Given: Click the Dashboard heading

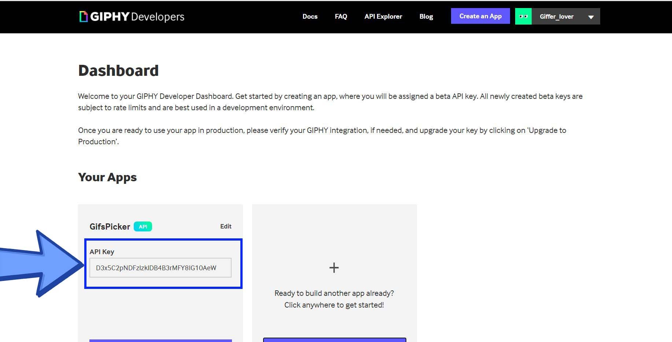Looking at the screenshot, I should pyautogui.click(x=118, y=71).
